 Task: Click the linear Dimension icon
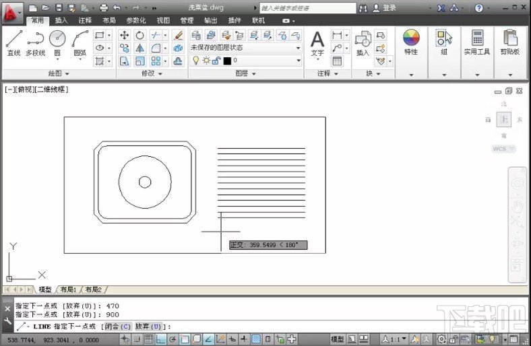pyautogui.click(x=337, y=35)
